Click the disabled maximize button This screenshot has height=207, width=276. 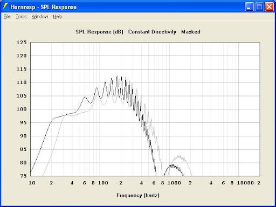(x=259, y=7)
